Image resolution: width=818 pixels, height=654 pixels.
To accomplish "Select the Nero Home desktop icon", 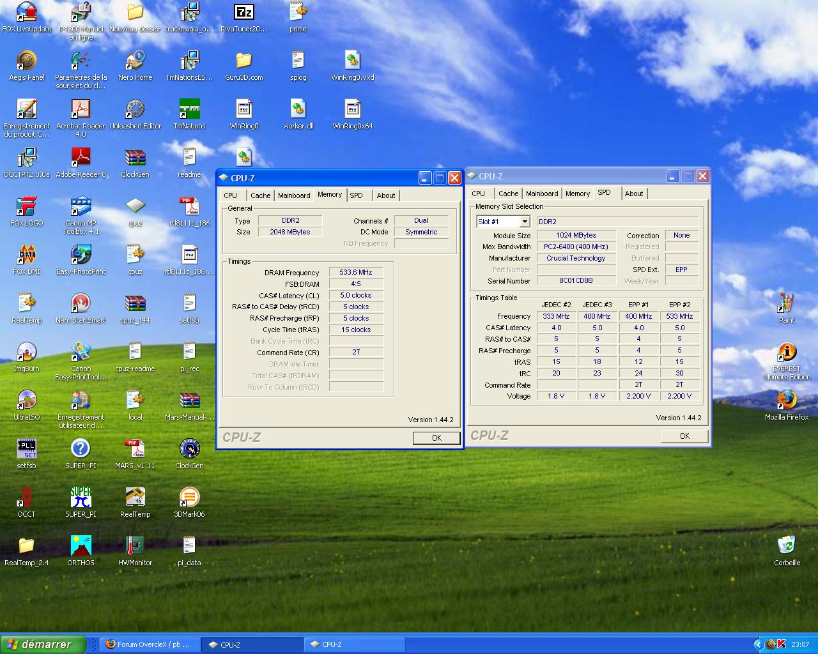I will (x=135, y=65).
